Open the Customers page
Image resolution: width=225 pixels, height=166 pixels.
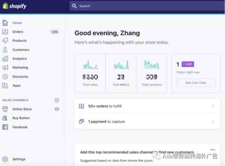(21, 50)
